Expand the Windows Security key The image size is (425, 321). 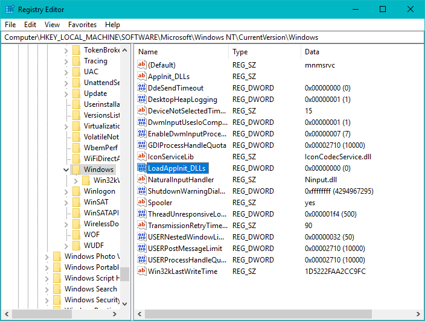point(46,300)
